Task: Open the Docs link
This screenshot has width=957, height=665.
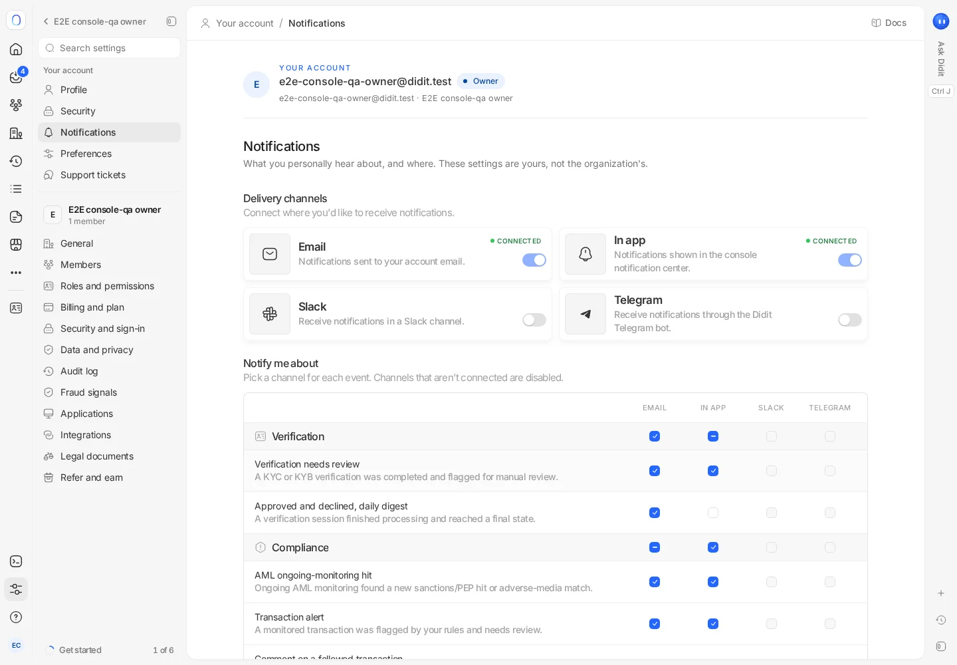Action: point(889,23)
